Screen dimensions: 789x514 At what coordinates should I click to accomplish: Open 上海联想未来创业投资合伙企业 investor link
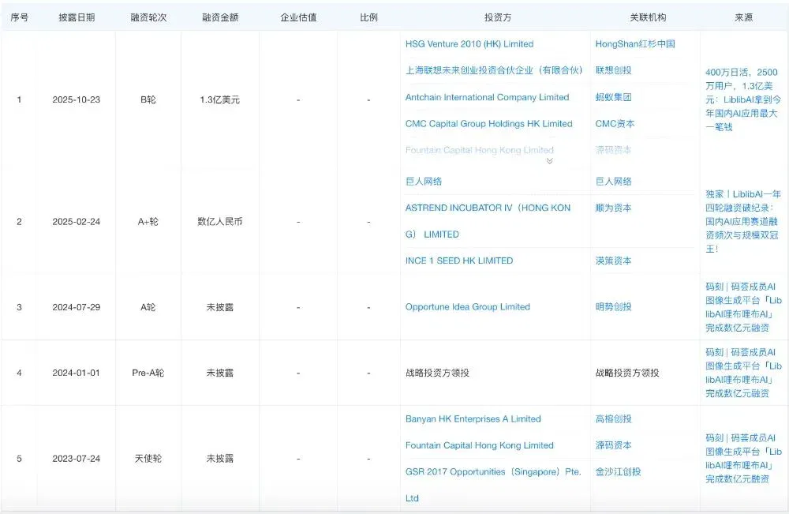pos(494,70)
